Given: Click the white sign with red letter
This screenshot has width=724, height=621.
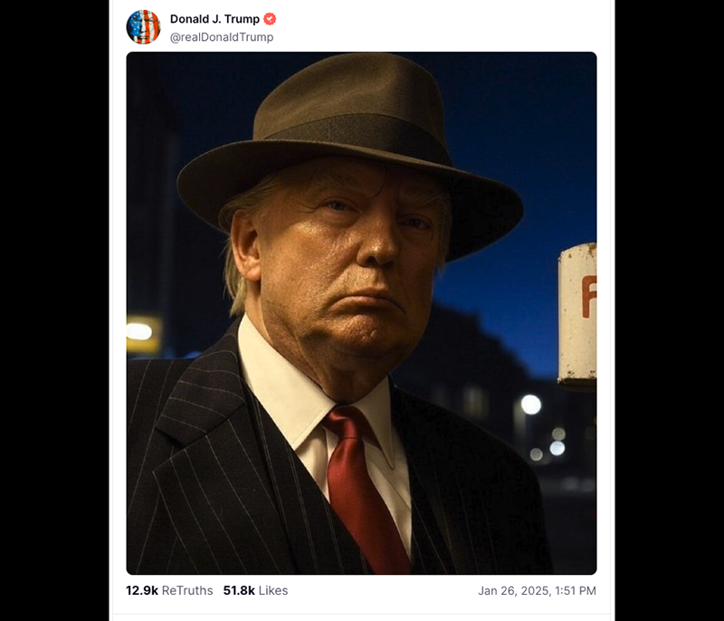Looking at the screenshot, I should coord(577,312).
